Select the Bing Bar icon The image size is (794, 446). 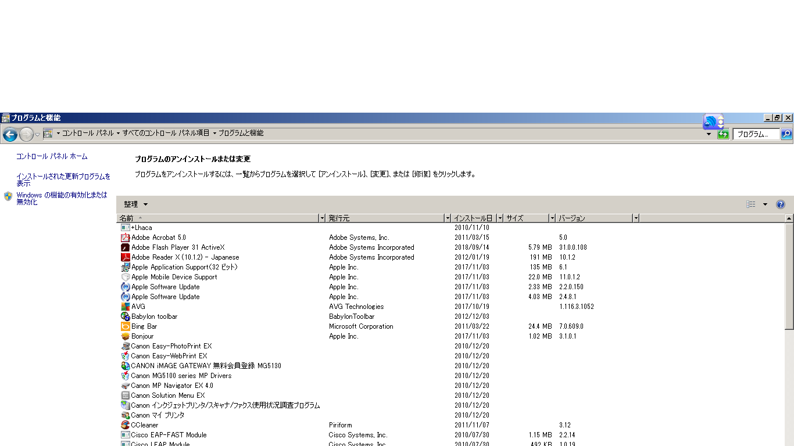pos(125,326)
